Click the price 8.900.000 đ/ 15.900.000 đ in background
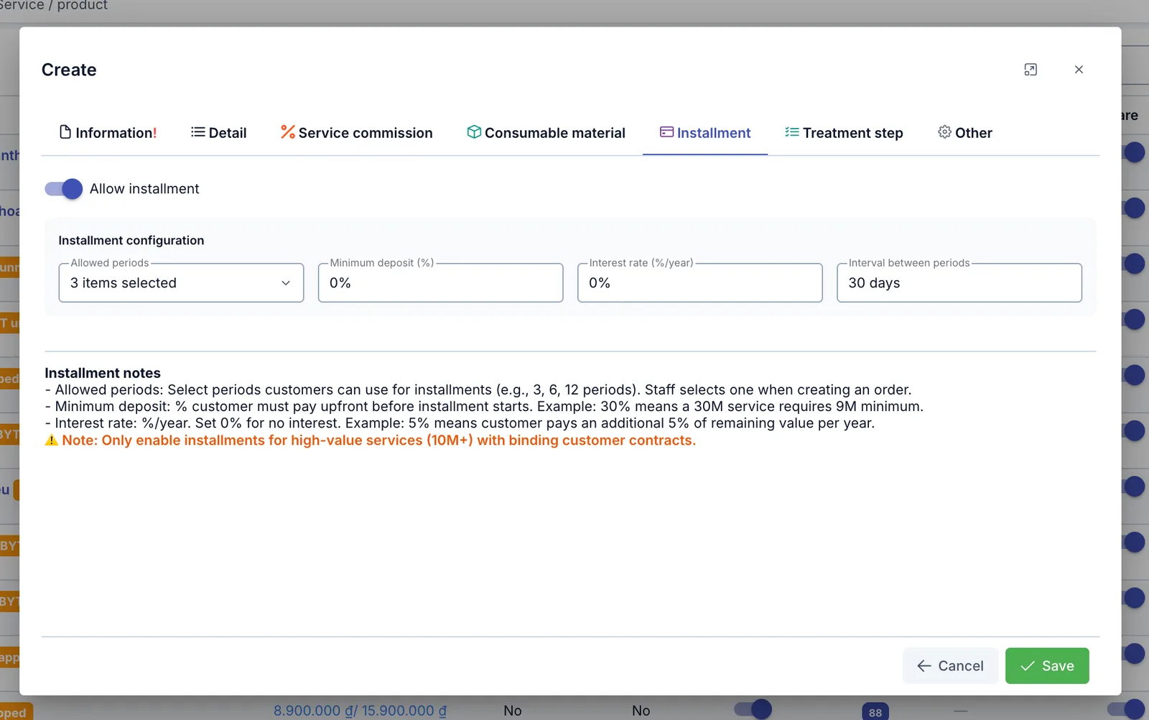 [x=360, y=711]
